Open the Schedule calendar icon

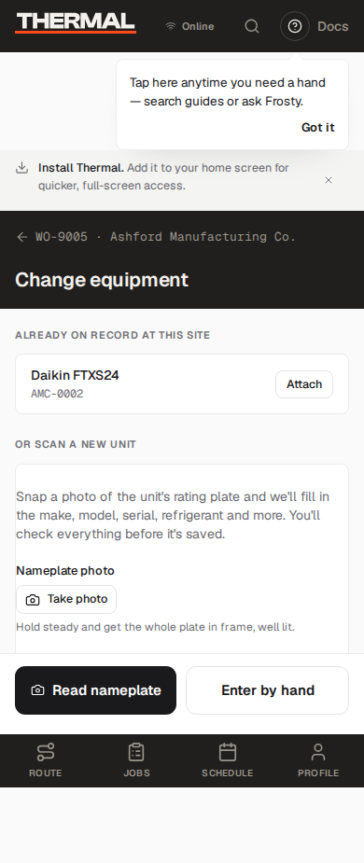click(x=228, y=752)
